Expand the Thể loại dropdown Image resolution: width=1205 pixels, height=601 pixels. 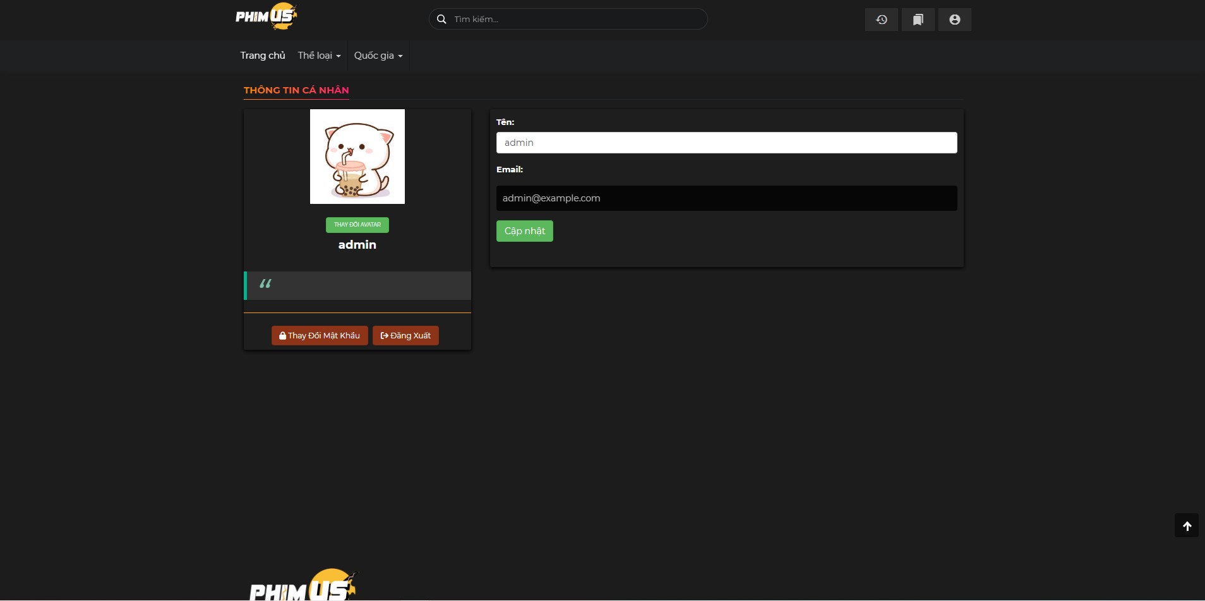click(319, 56)
